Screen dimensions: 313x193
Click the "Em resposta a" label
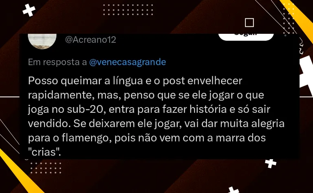(x=57, y=62)
